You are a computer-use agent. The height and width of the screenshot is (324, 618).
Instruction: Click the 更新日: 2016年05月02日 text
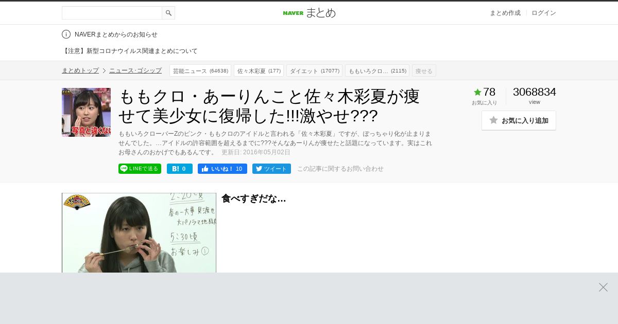click(256, 152)
